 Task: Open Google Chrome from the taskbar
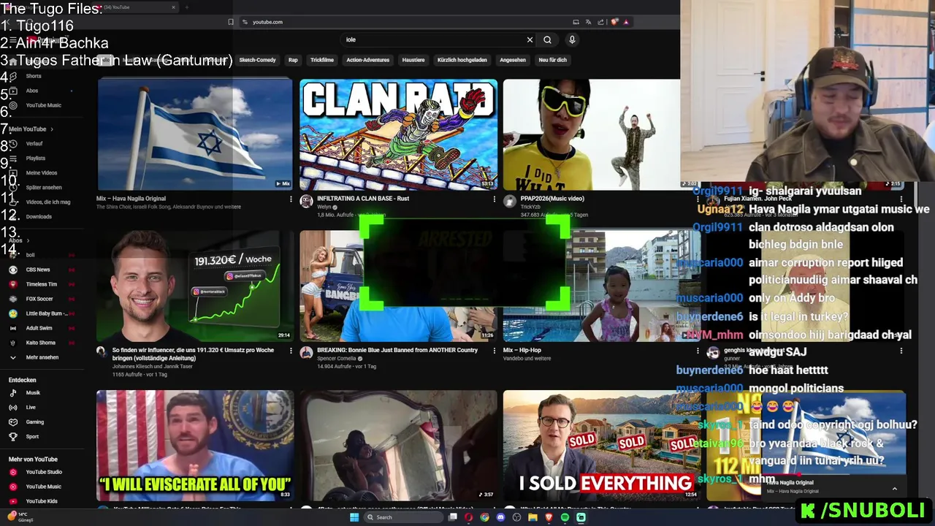tap(484, 517)
